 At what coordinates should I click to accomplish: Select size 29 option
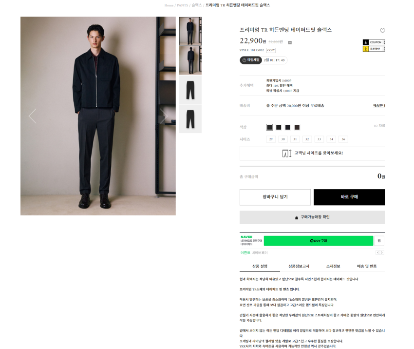(271, 139)
